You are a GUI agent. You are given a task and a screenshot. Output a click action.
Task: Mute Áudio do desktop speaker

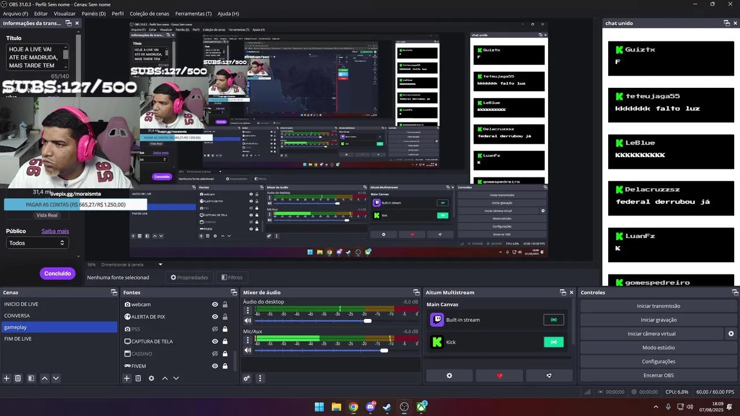(x=248, y=321)
